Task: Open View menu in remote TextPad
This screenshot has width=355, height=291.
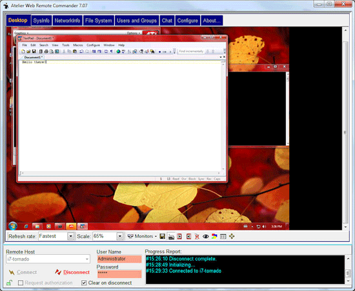Action: point(55,45)
